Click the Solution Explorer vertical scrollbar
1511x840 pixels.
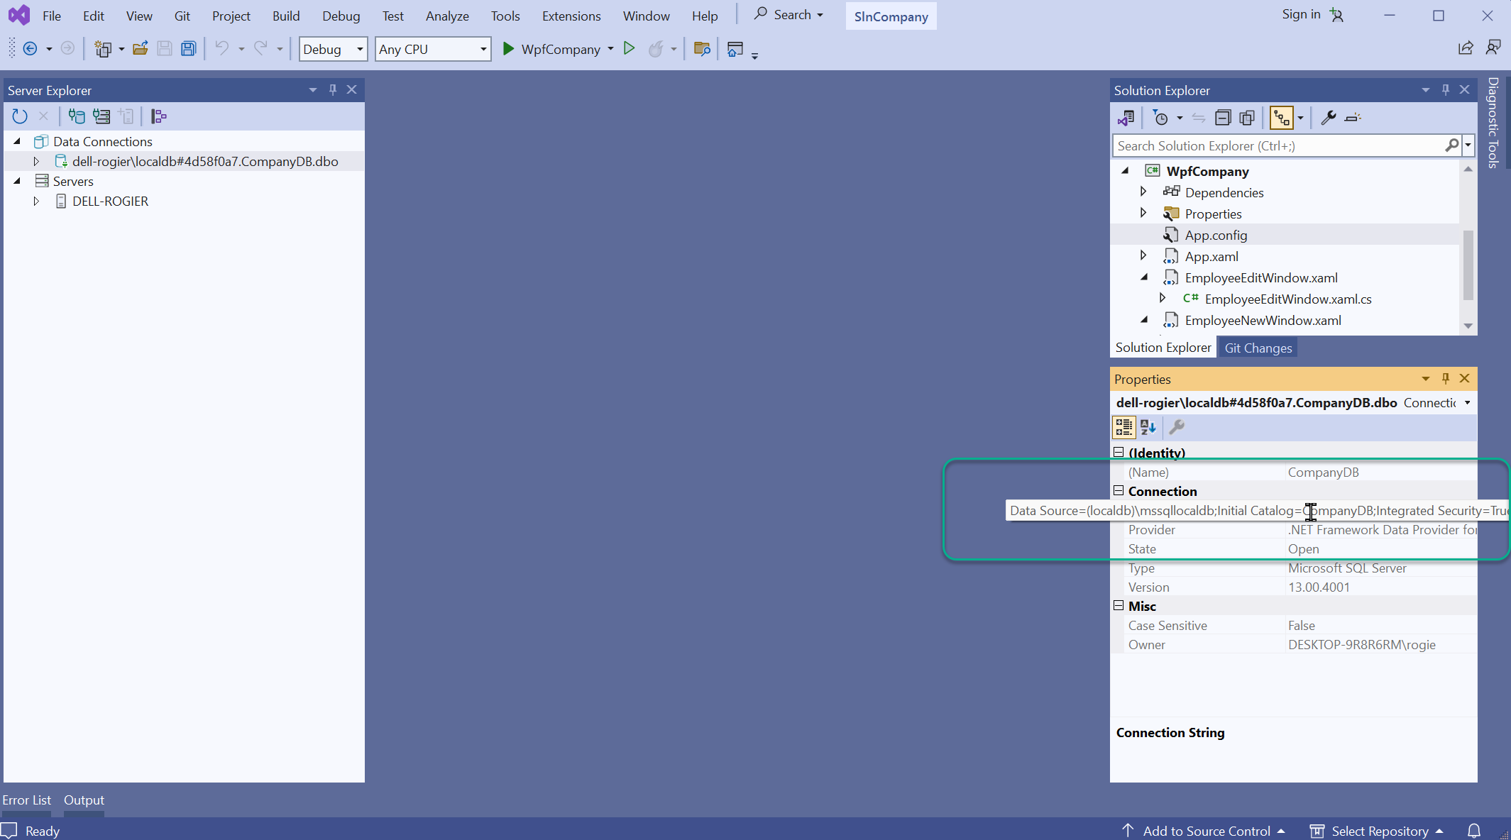point(1468,264)
